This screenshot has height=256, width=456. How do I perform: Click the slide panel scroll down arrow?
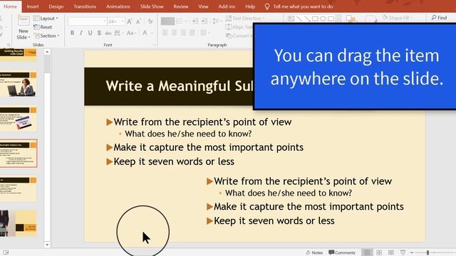[47, 245]
